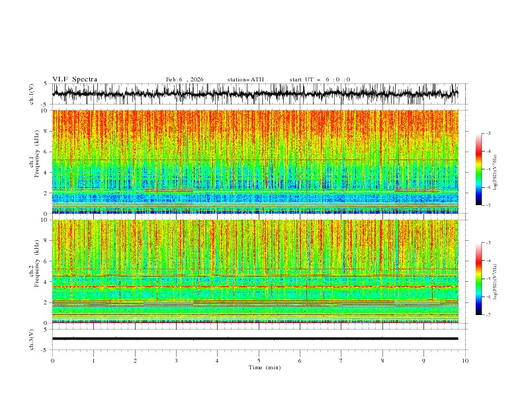Click the ch.1 "Frequency (kHz)" axis label

36,154
